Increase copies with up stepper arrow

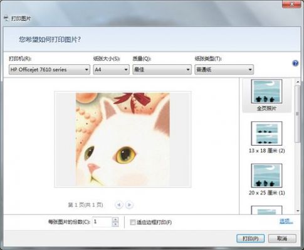[x=115, y=219]
